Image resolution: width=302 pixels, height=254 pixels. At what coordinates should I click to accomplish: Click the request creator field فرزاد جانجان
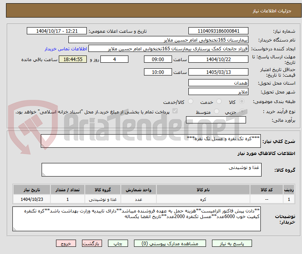(168, 49)
